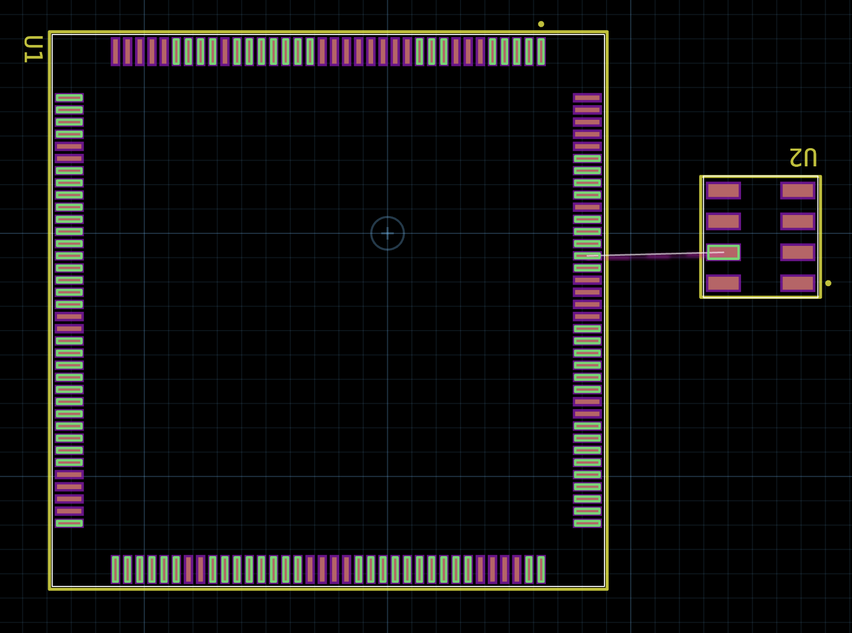Select the leftmost pad of U1's top row
Screen dimensions: 852x633
(x=116, y=51)
